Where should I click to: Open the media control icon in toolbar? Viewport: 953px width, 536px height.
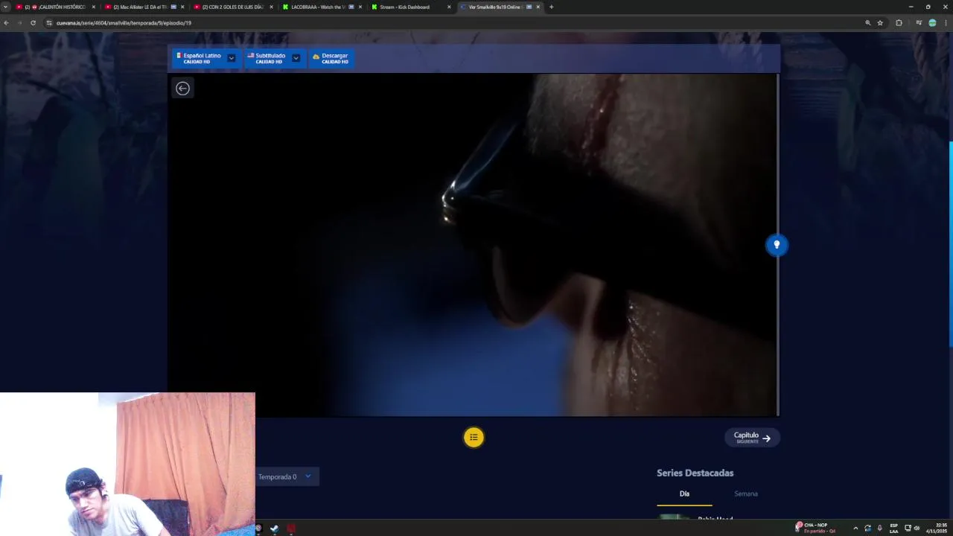click(919, 23)
